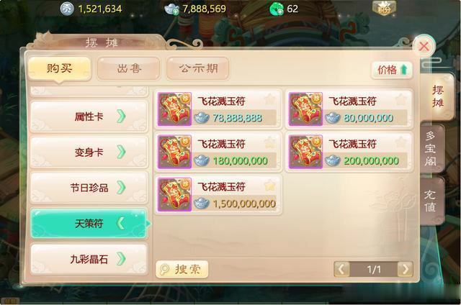Toggle favorite star on 78,888,888 listing
This screenshot has height=305, width=461.
[x=269, y=100]
